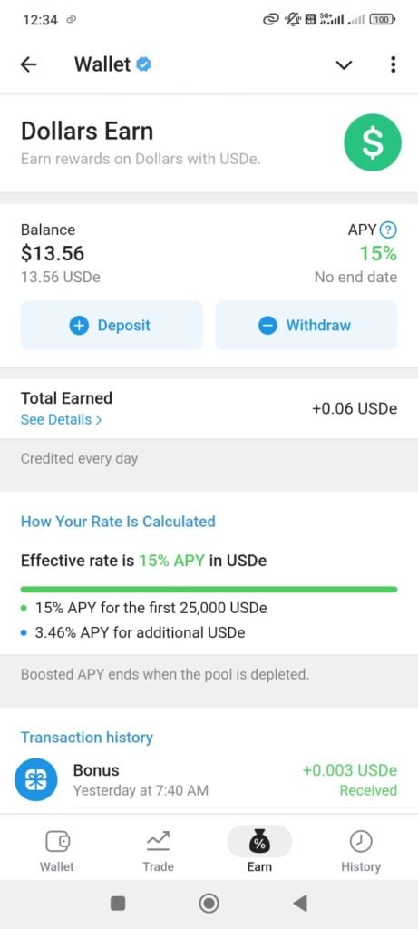
Task: Tap the Bonus gift icon in history
Action: [36, 779]
